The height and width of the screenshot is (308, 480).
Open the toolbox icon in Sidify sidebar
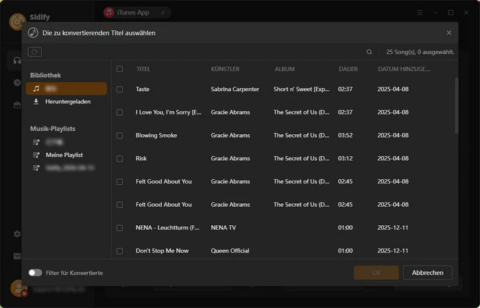17,105
